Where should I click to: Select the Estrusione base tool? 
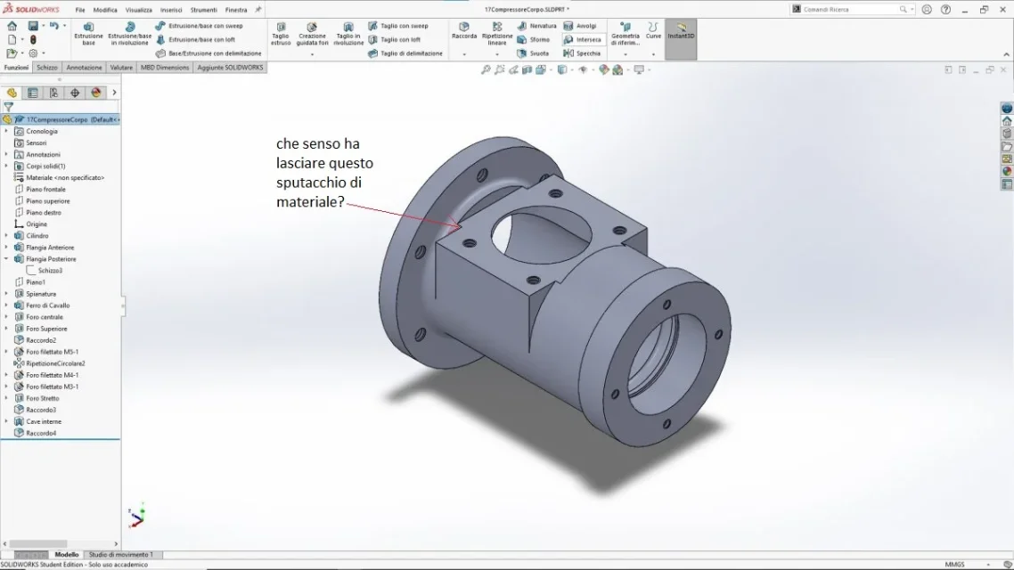click(x=88, y=34)
